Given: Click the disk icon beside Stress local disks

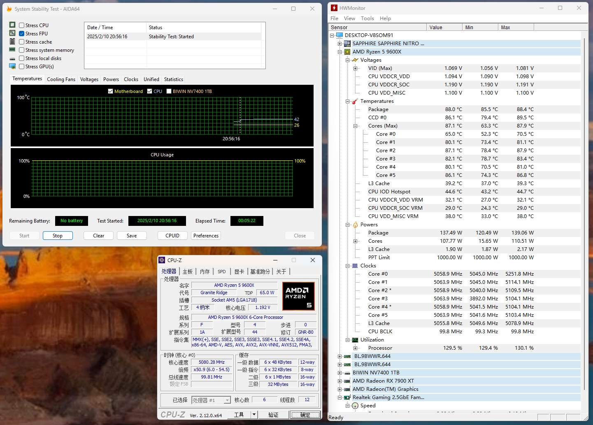Looking at the screenshot, I should (x=12, y=58).
